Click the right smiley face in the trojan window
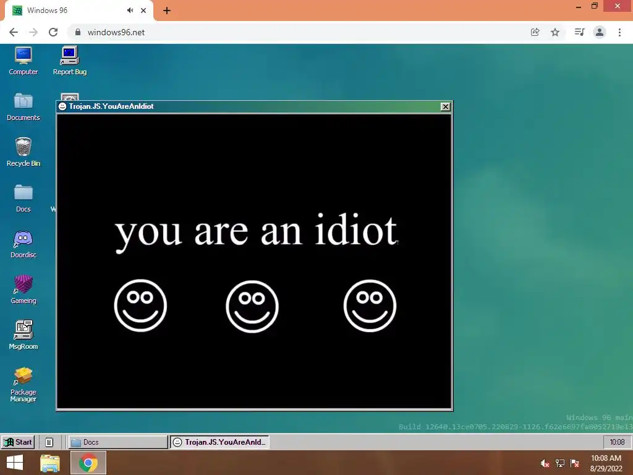The image size is (633, 475). 370,306
